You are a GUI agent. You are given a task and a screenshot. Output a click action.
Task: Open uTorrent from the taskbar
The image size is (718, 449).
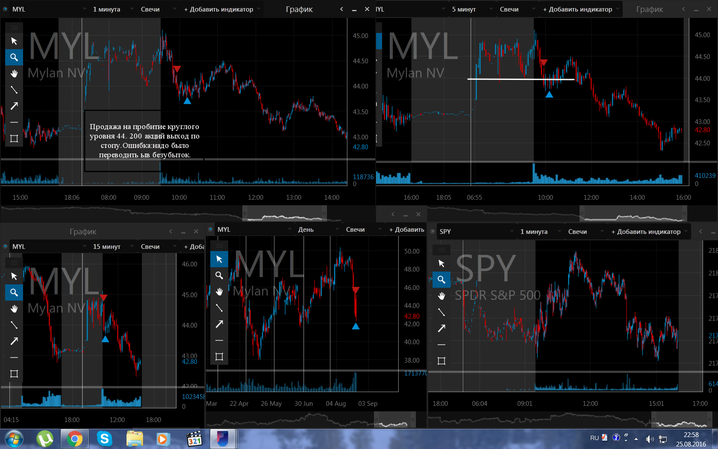[x=45, y=439]
